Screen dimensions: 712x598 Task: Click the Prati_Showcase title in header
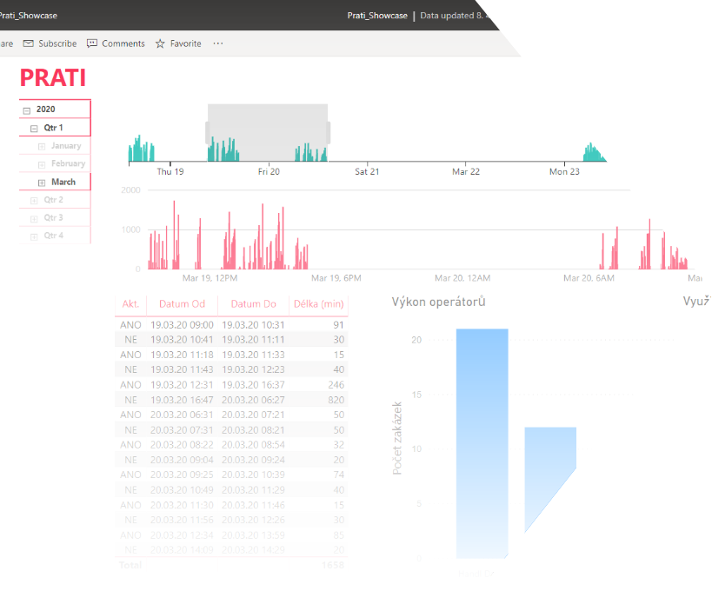pos(377,16)
